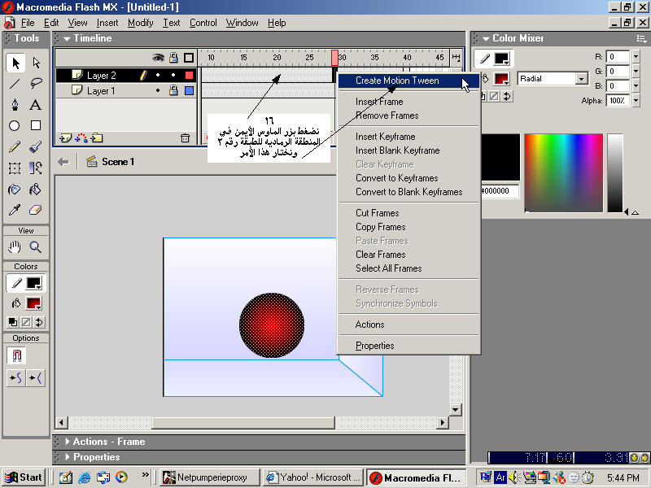Click Scene 1 label in edit bar
Viewport: 651px width, 488px height.
pyautogui.click(x=117, y=162)
